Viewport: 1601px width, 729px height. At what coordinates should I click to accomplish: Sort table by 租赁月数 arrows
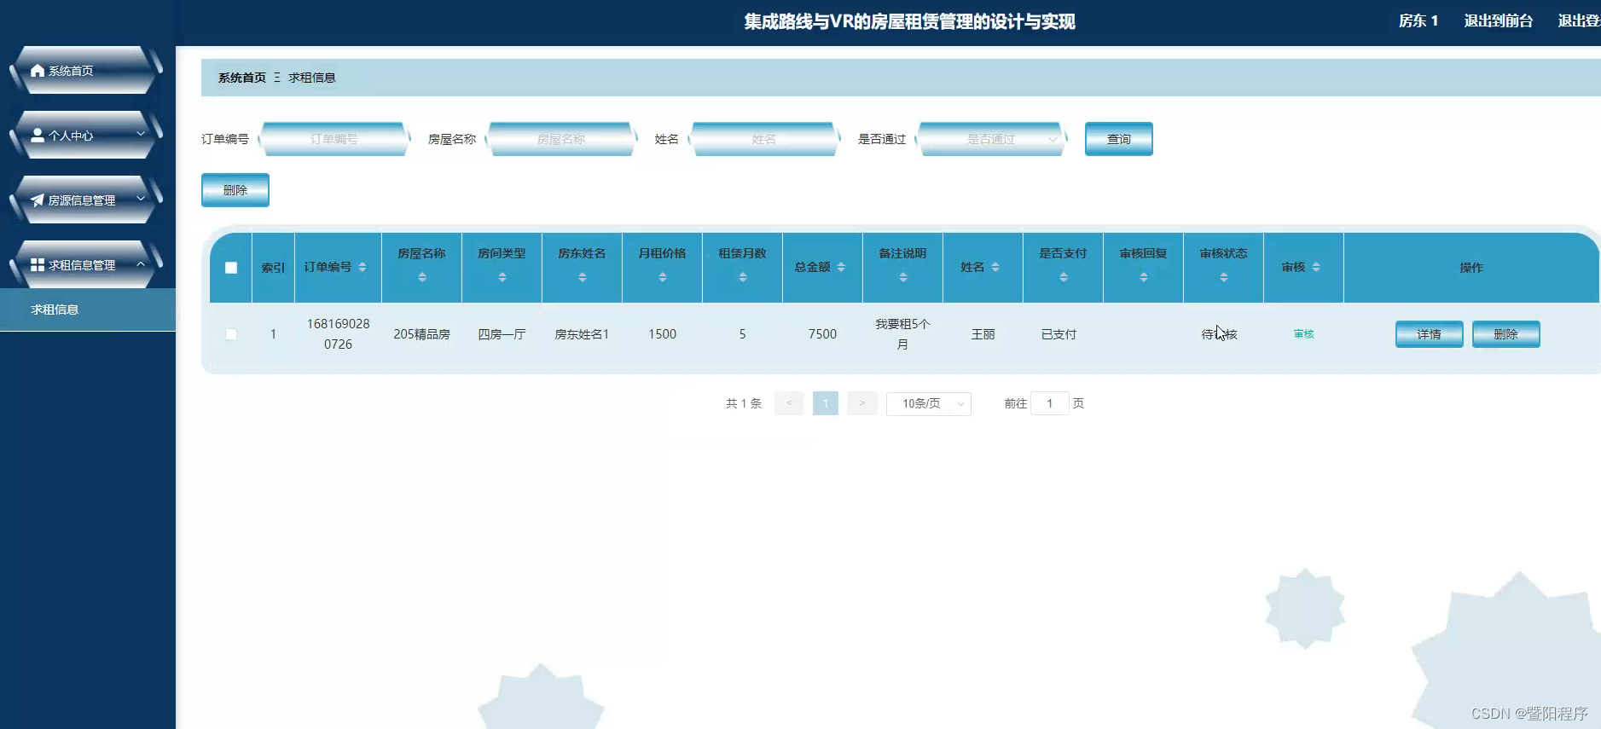pos(743,277)
